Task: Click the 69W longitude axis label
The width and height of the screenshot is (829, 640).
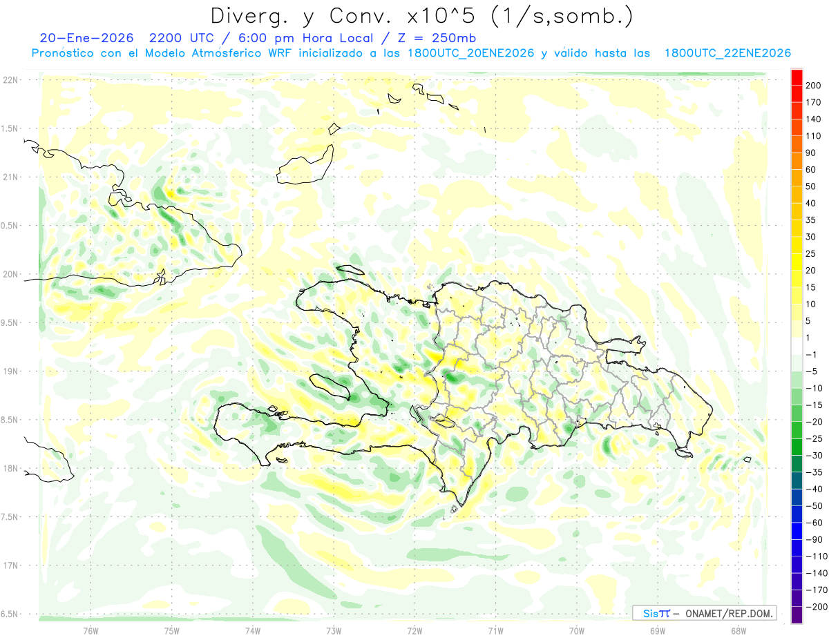Action: 658,630
